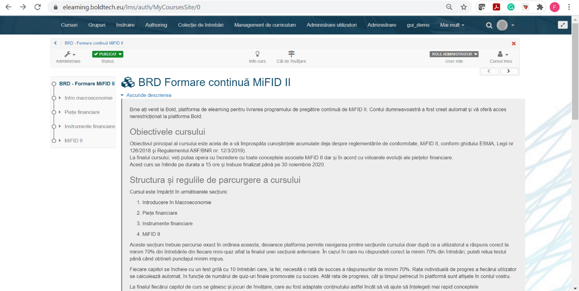This screenshot has width=579, height=291.
Task: Open the Grammarly extension icon
Action: pyautogui.click(x=511, y=7)
